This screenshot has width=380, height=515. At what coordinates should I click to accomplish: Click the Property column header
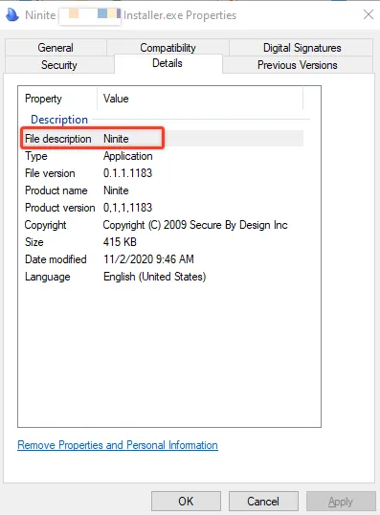pyautogui.click(x=57, y=99)
